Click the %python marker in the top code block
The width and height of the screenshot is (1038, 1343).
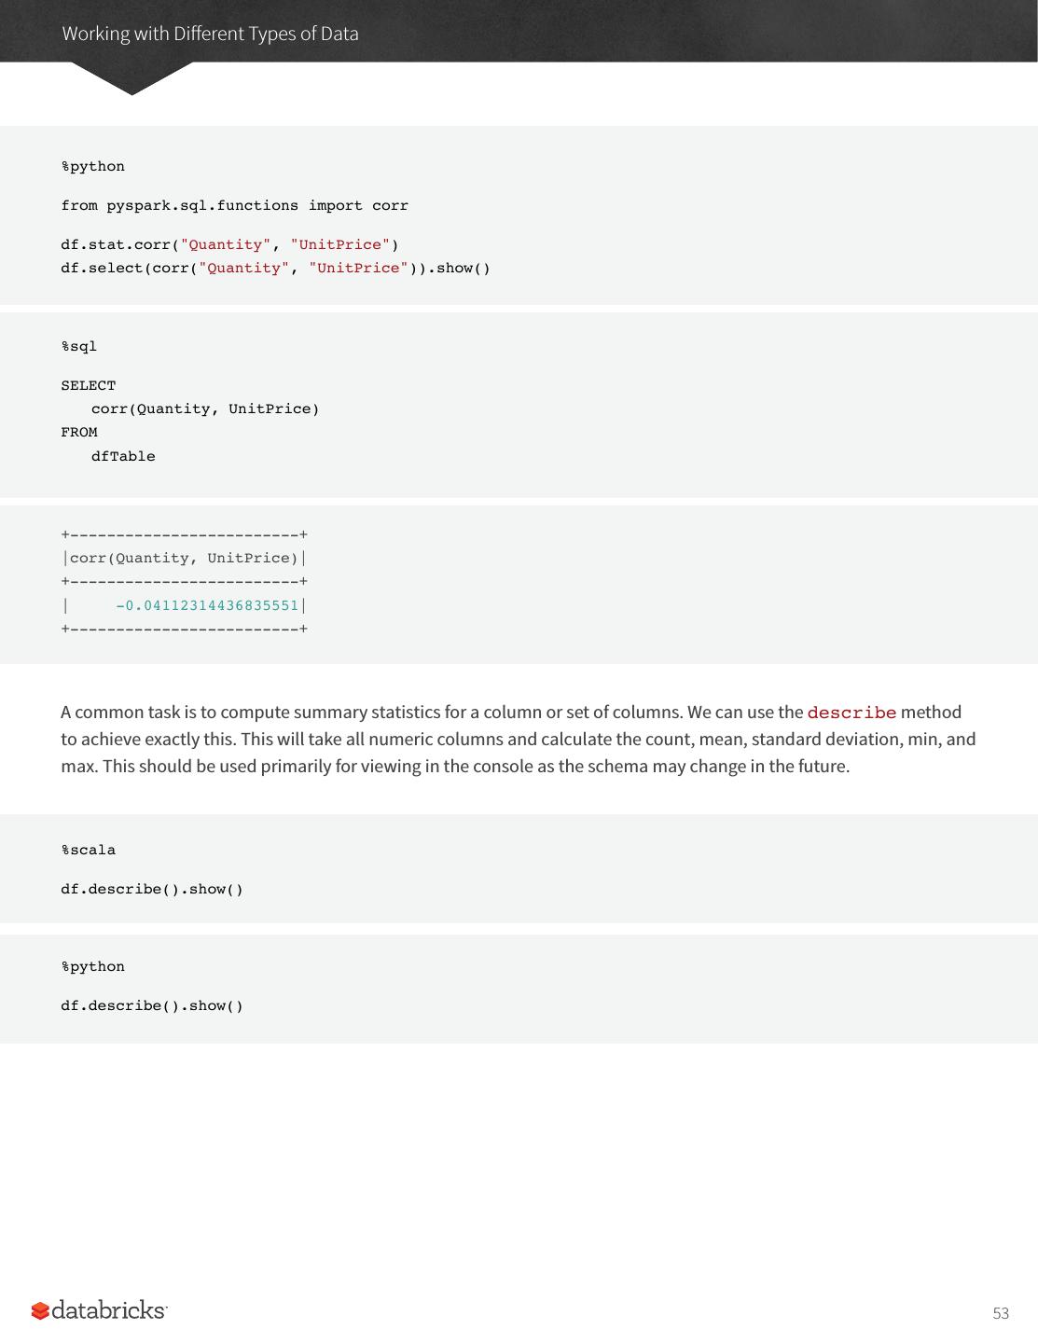point(93,166)
